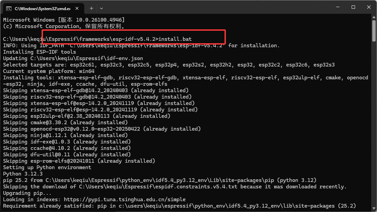Click the scrollbar down arrow

[374, 209]
